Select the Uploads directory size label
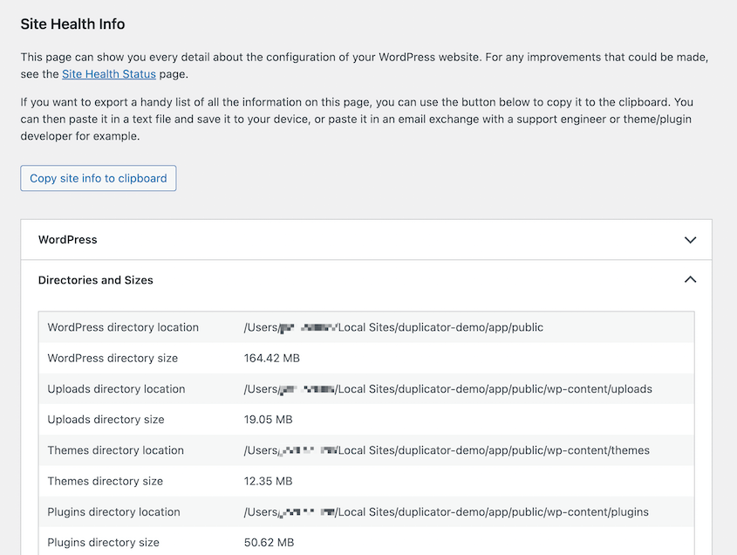Screen dimensions: 737x555 click(106, 420)
